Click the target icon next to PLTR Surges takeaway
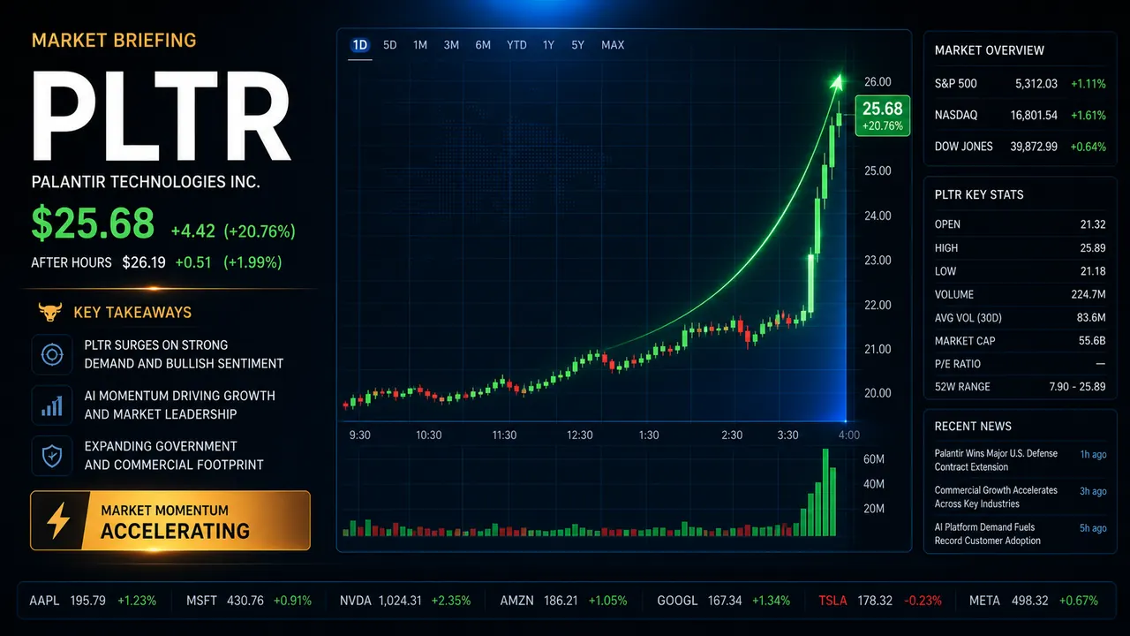Screen dimensions: 1130x636 51,354
